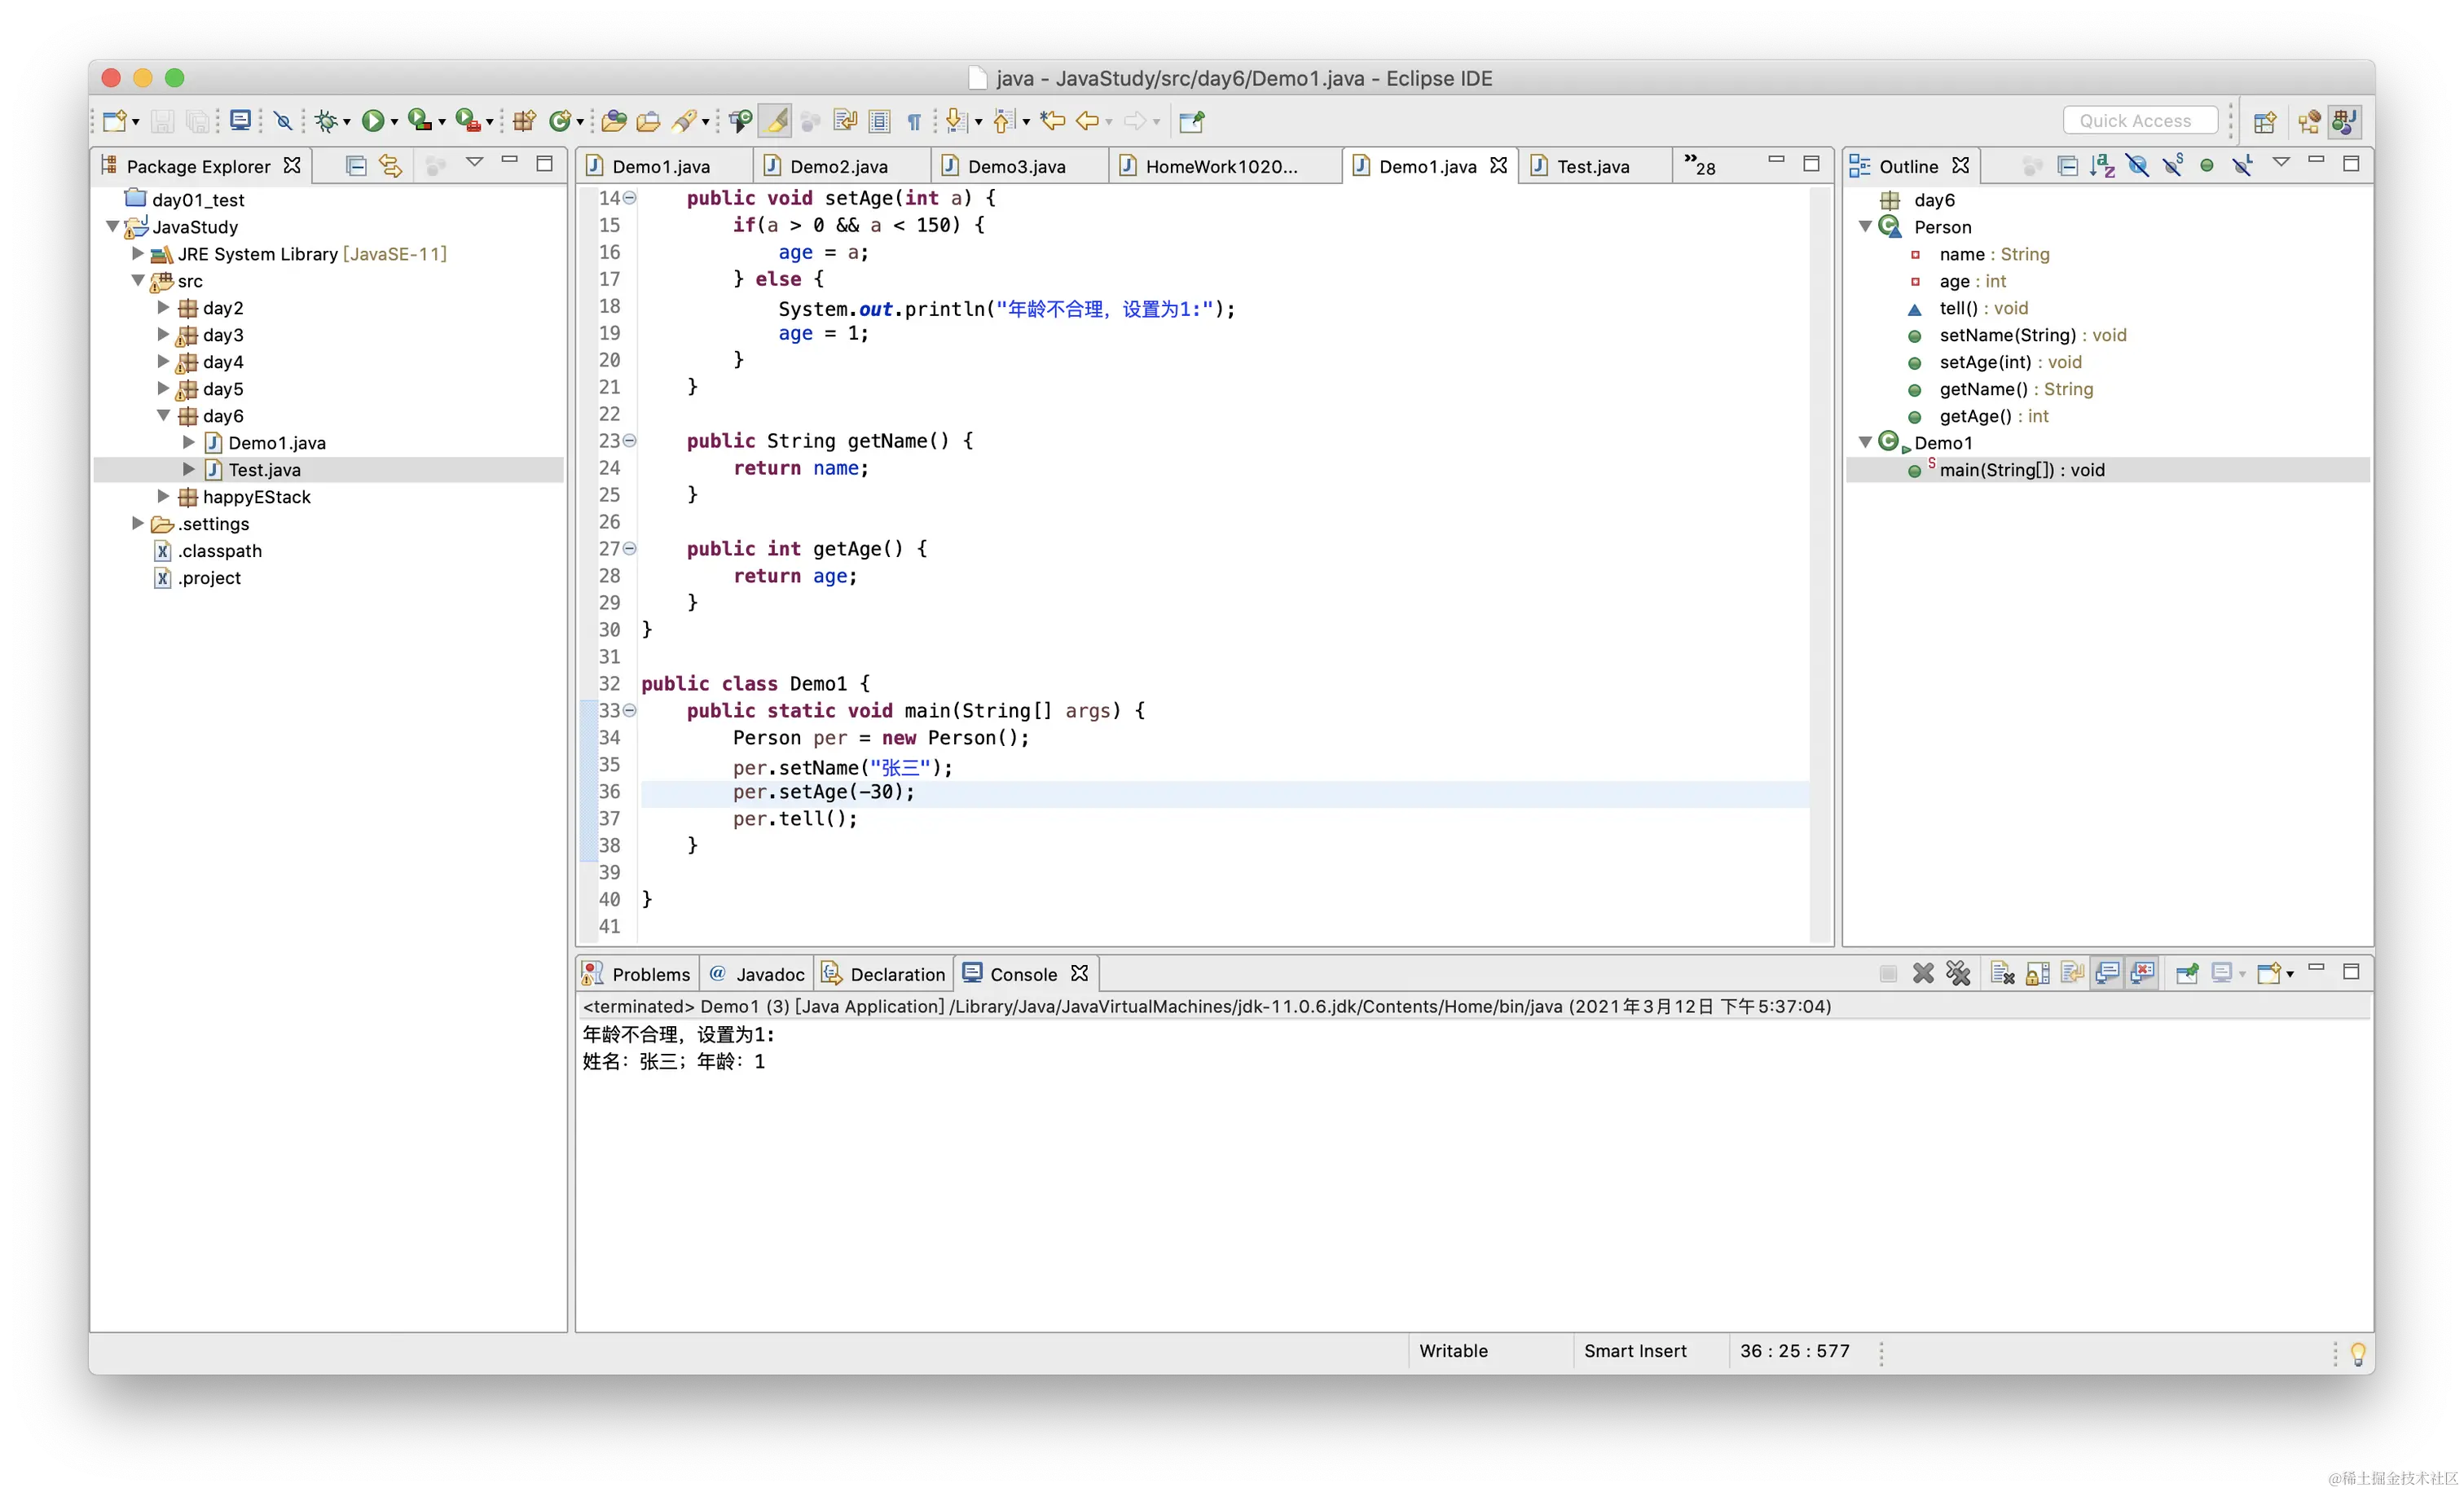
Task: Select Test.java in Package Explorer
Action: (x=264, y=470)
